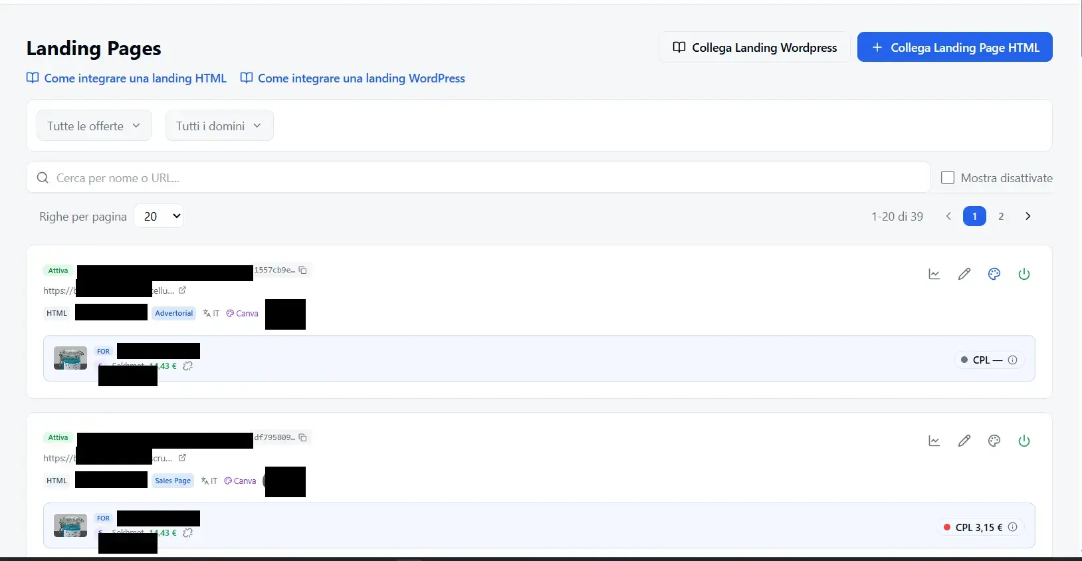
Task: Open palette customization for Sales Page landing
Action: pyautogui.click(x=994, y=441)
